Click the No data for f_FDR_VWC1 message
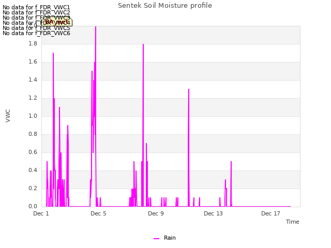 click(x=36, y=7)
